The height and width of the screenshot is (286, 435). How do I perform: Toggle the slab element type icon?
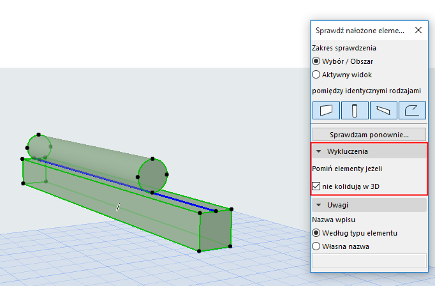(x=412, y=110)
